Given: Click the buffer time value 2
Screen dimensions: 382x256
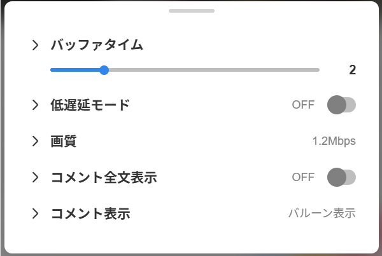Looking at the screenshot, I should (352, 70).
